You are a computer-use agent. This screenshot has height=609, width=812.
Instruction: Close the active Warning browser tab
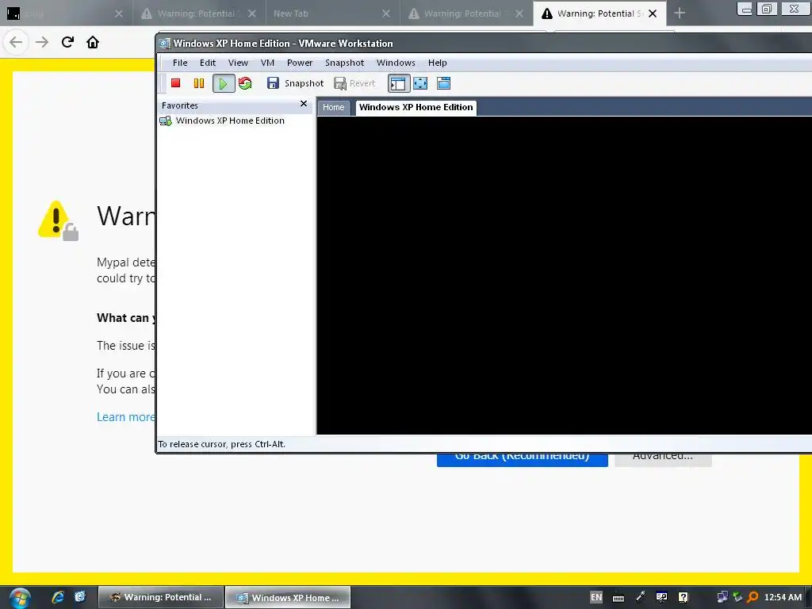point(653,13)
